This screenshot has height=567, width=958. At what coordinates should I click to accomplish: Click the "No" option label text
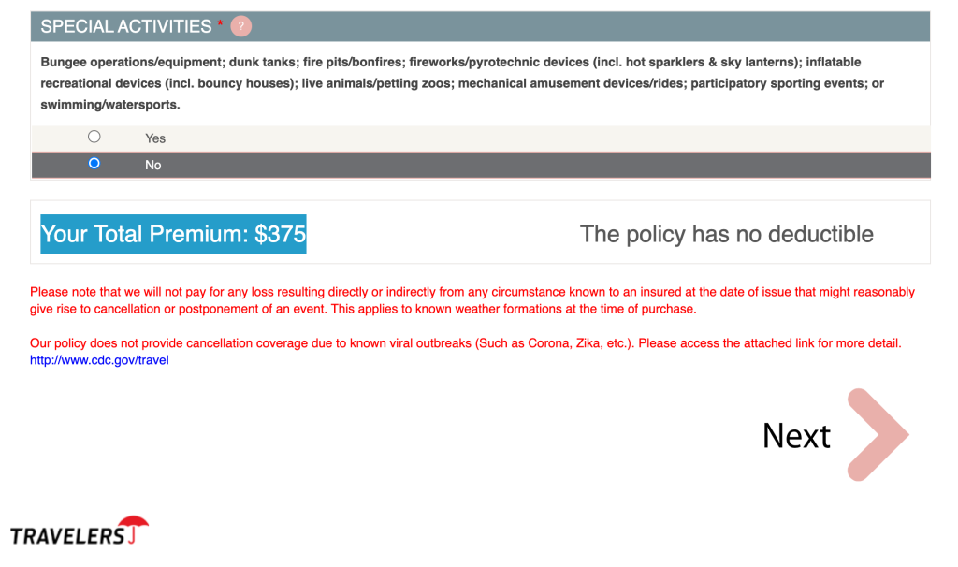(x=153, y=166)
